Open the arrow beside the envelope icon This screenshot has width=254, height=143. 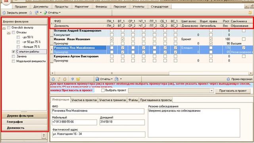(121, 79)
